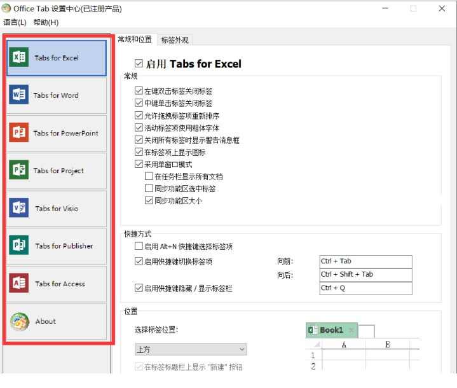Click the Book1 tab Excel file icon
The height and width of the screenshot is (388, 457).
(313, 330)
